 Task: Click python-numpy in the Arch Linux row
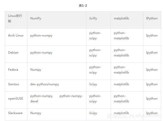click(41, 35)
